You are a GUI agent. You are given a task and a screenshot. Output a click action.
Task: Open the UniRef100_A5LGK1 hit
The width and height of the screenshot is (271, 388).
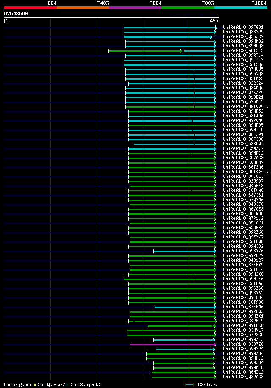point(243,223)
